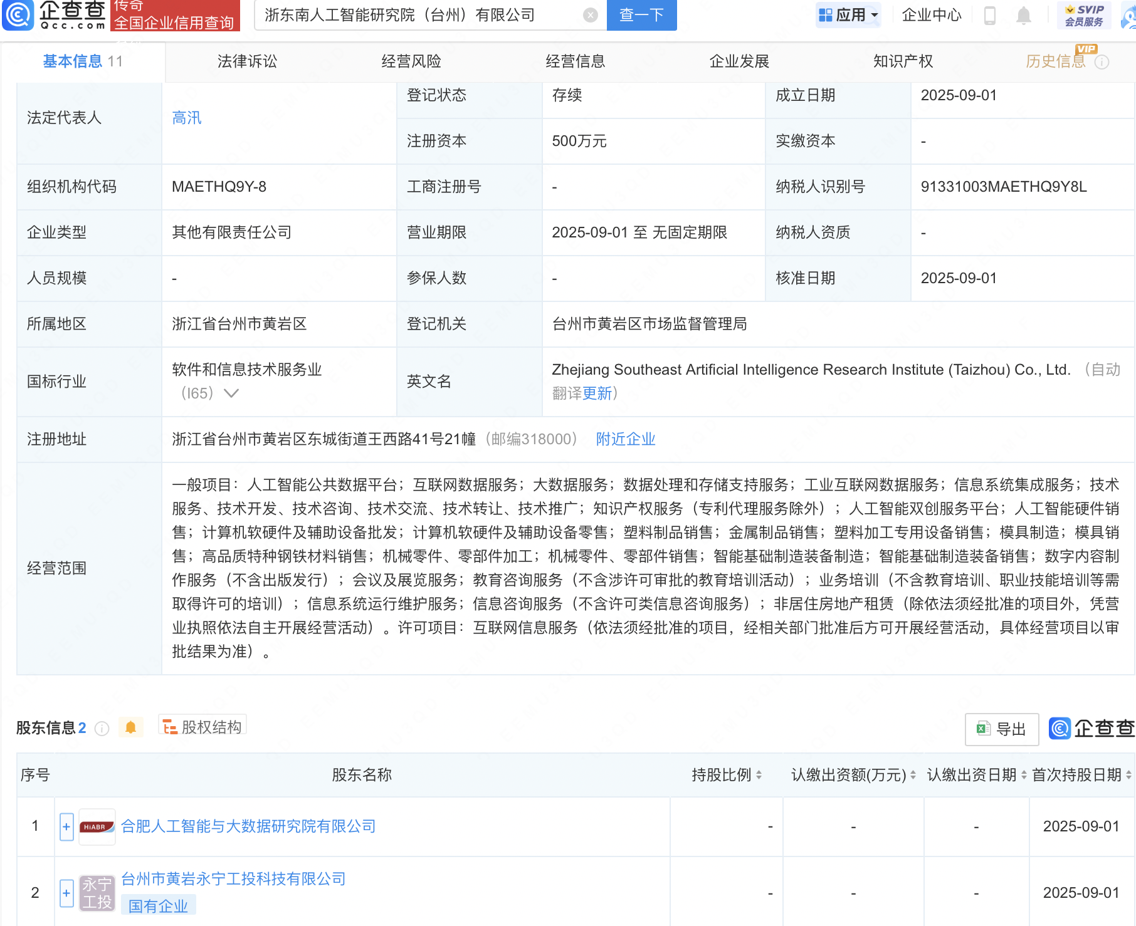
Task: Switch to the 知识产权 tab
Action: 903,61
